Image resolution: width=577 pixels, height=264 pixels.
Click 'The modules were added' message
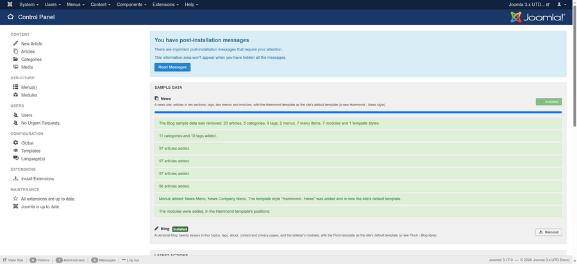pyautogui.click(x=358, y=211)
